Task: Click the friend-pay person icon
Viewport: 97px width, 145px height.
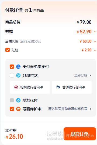Action: click(18, 100)
